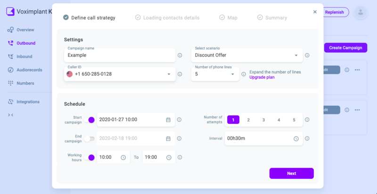
Task: Follow the Upgrade plan link
Action: pos(262,77)
